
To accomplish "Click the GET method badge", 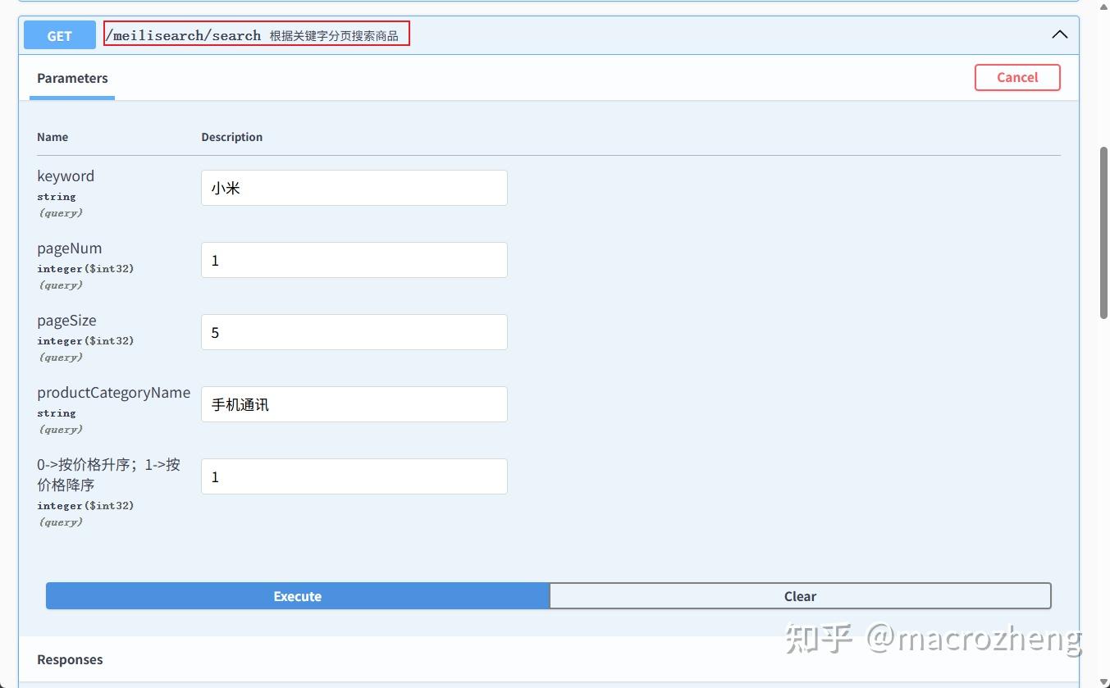I will pyautogui.click(x=58, y=34).
